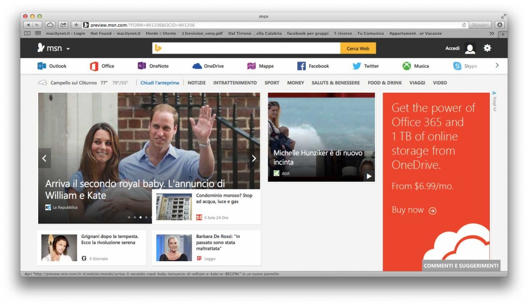Show more services right chevron
528x305 pixels.
(x=497, y=65)
